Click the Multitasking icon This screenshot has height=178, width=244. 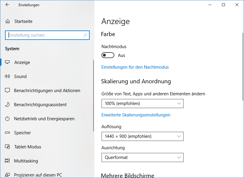[x=7, y=161]
